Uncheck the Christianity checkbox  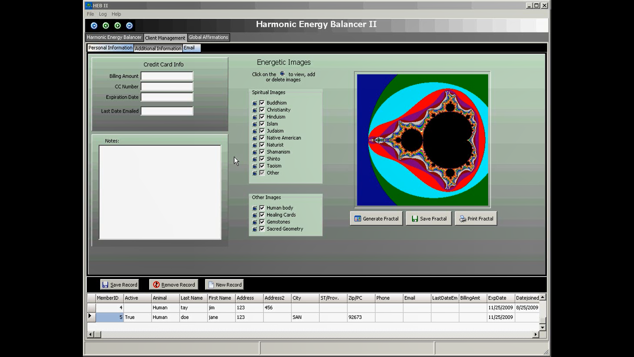click(x=262, y=110)
